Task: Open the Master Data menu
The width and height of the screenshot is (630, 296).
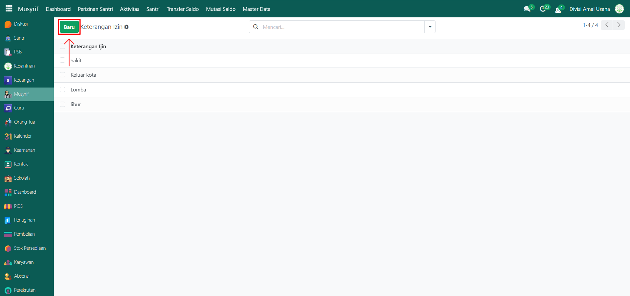Action: point(256,9)
